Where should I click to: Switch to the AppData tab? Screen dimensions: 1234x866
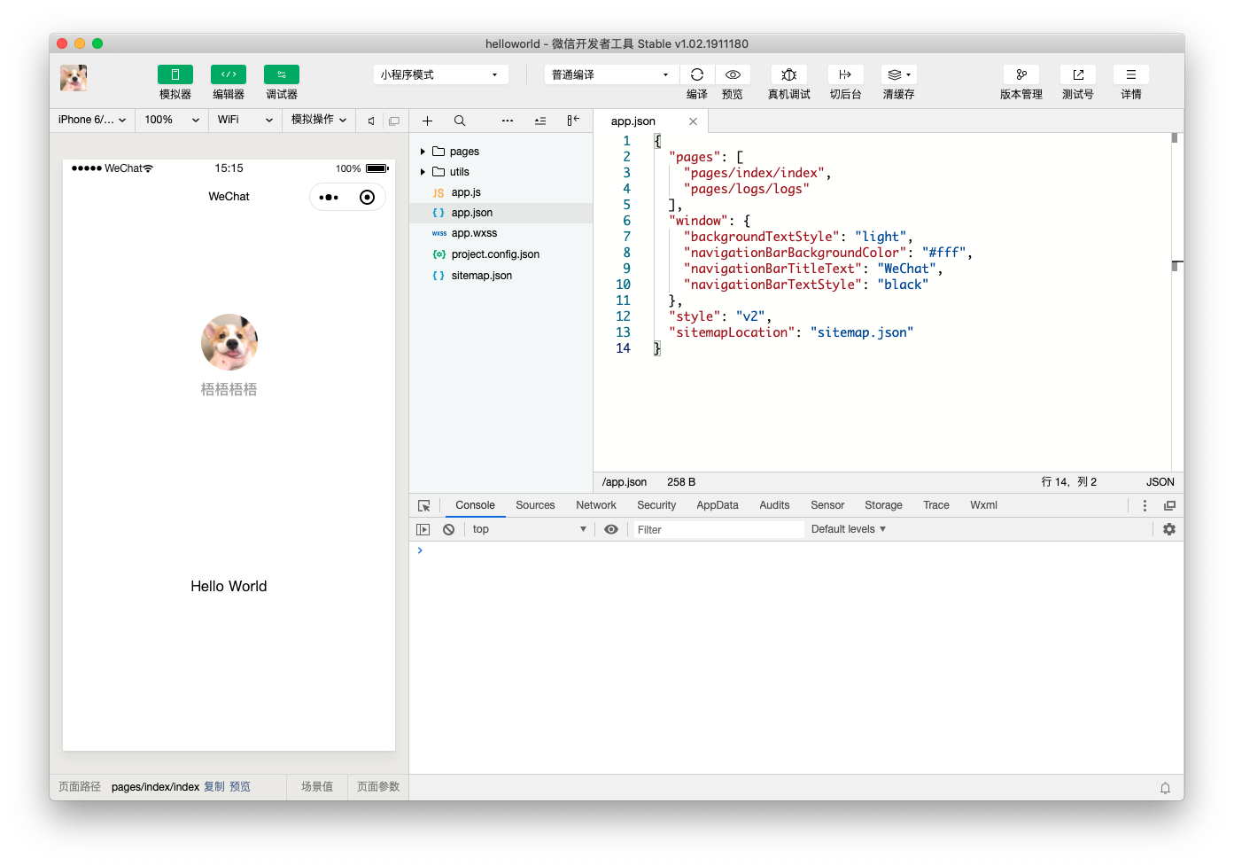click(718, 505)
